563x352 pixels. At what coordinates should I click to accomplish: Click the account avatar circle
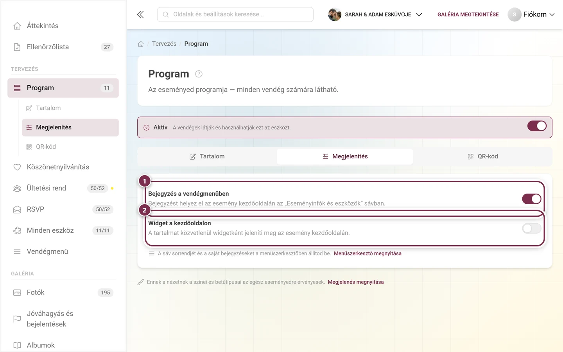coord(515,14)
